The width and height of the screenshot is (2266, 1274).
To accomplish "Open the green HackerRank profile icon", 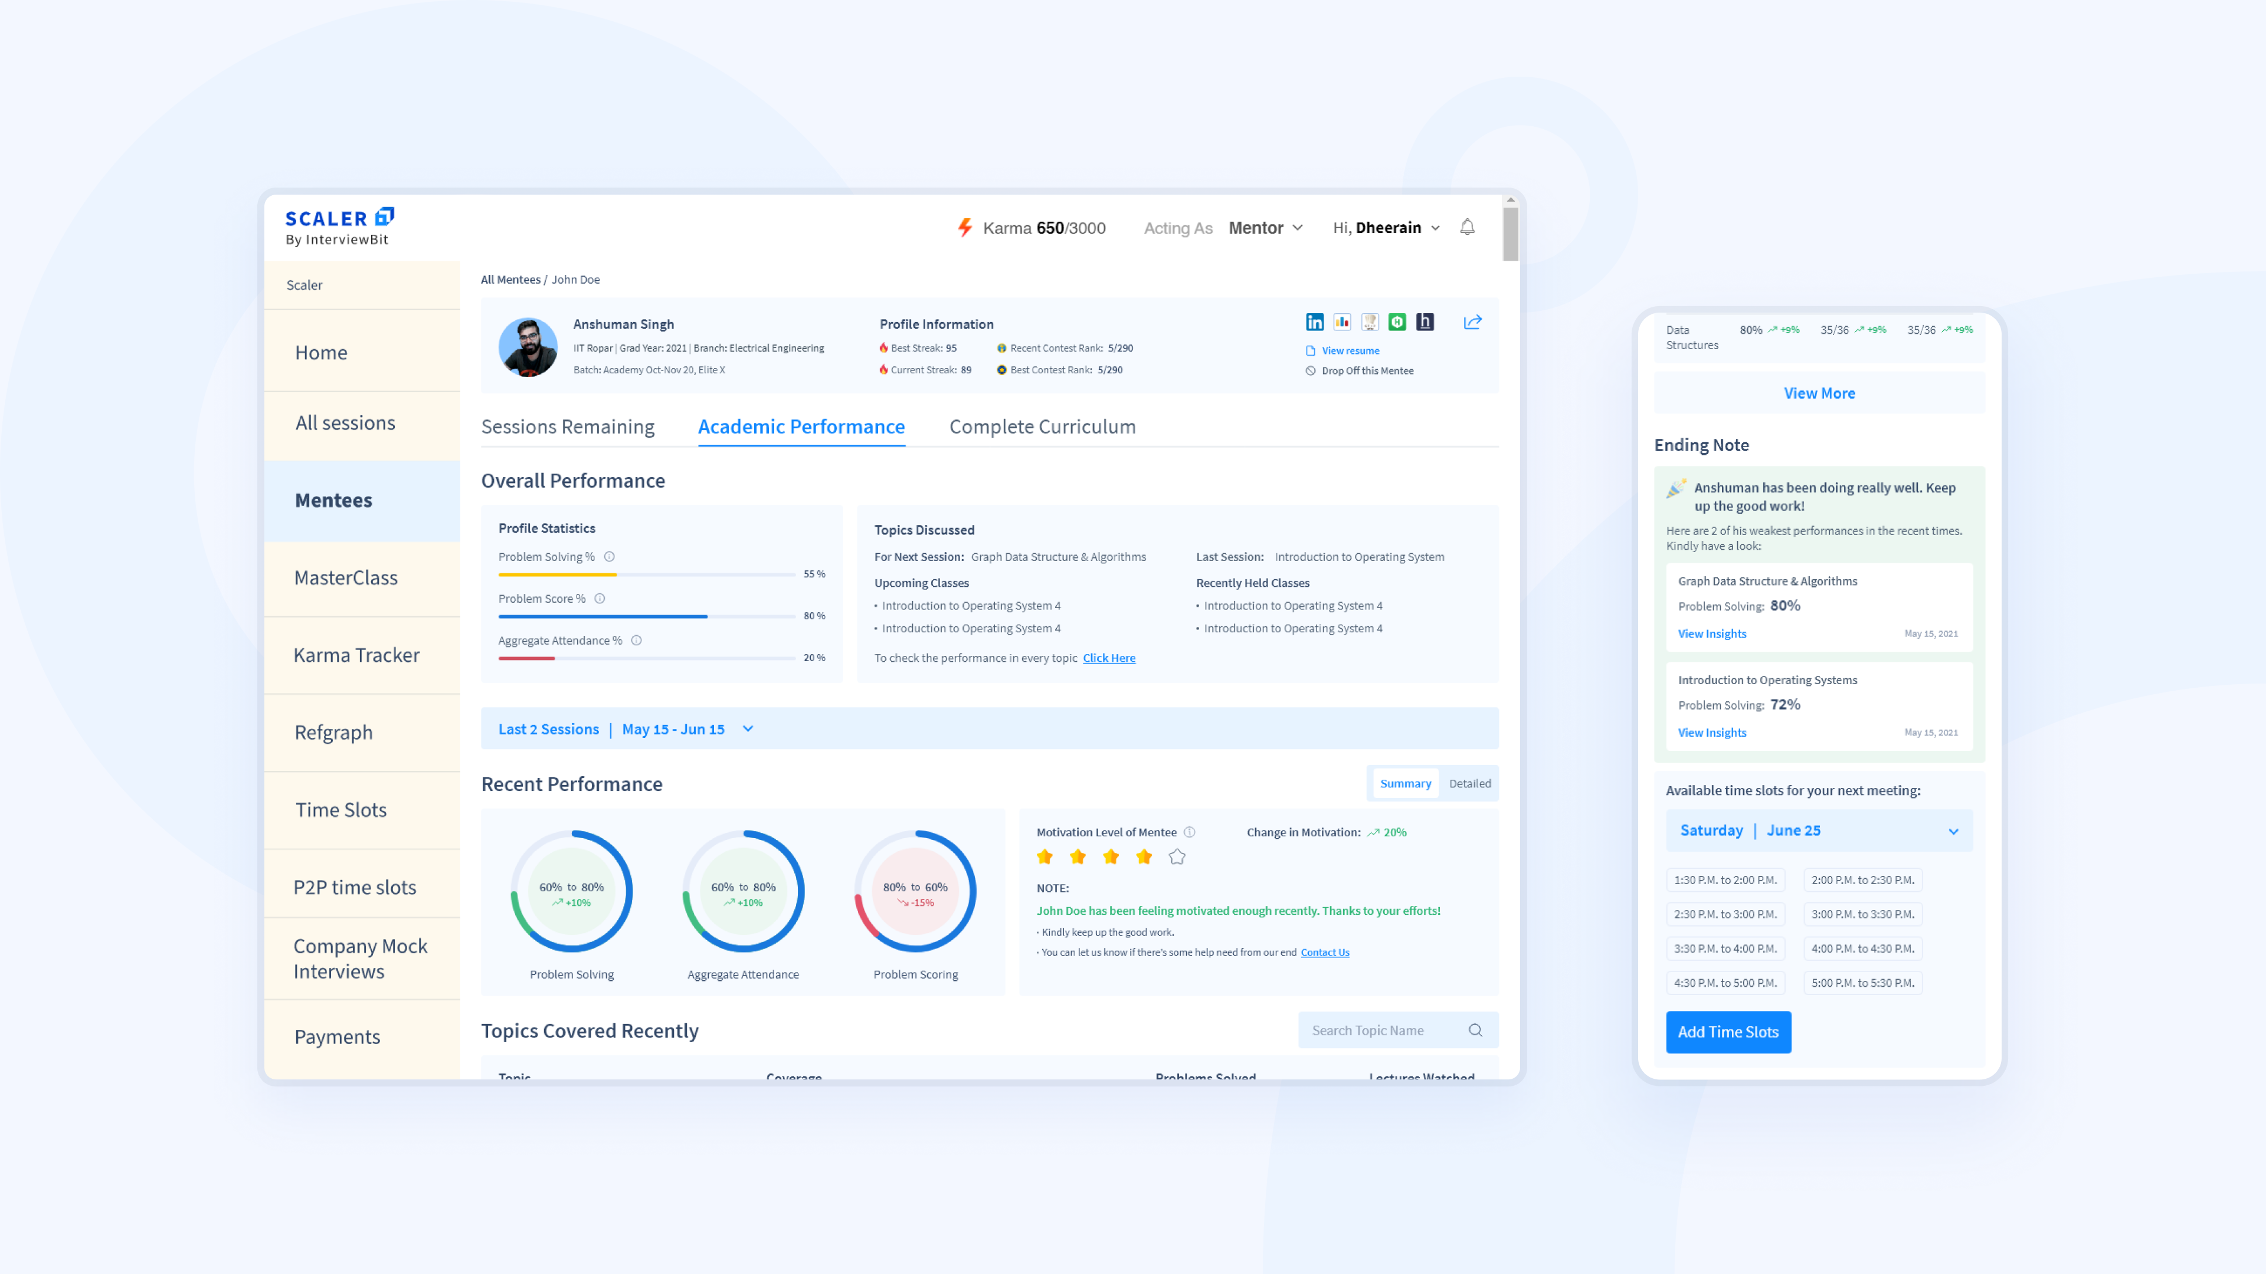I will (1397, 322).
